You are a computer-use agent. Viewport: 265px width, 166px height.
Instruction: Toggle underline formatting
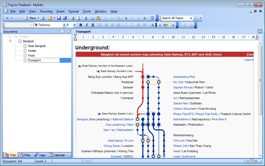click(x=93, y=25)
